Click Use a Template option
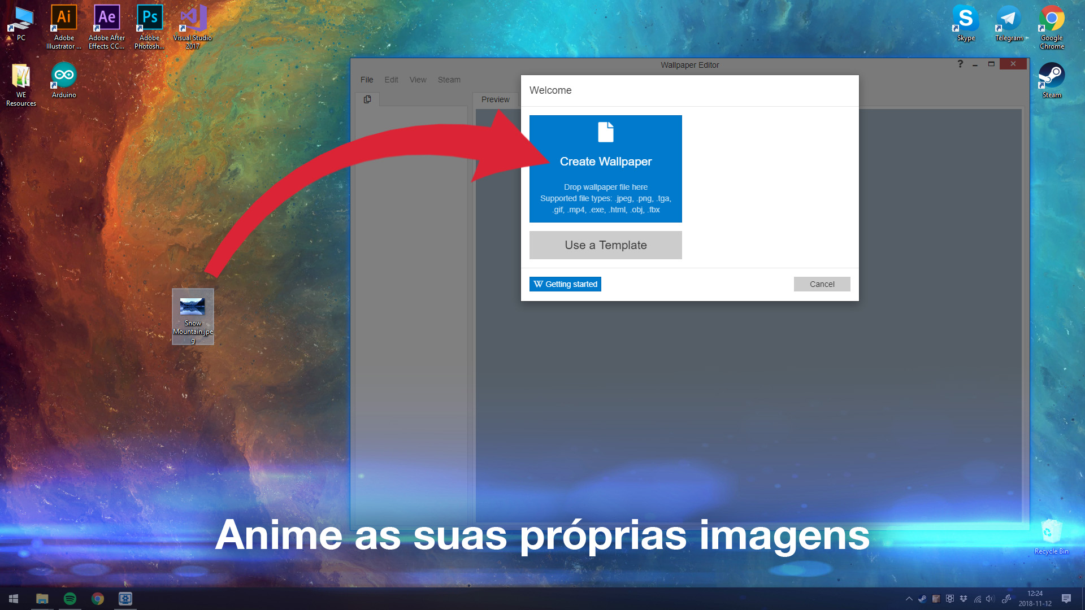Image resolution: width=1085 pixels, height=610 pixels. [605, 245]
